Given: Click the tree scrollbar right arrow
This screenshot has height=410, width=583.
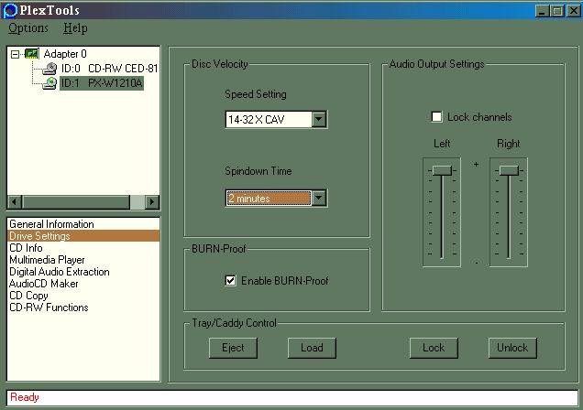Looking at the screenshot, I should tap(151, 202).
